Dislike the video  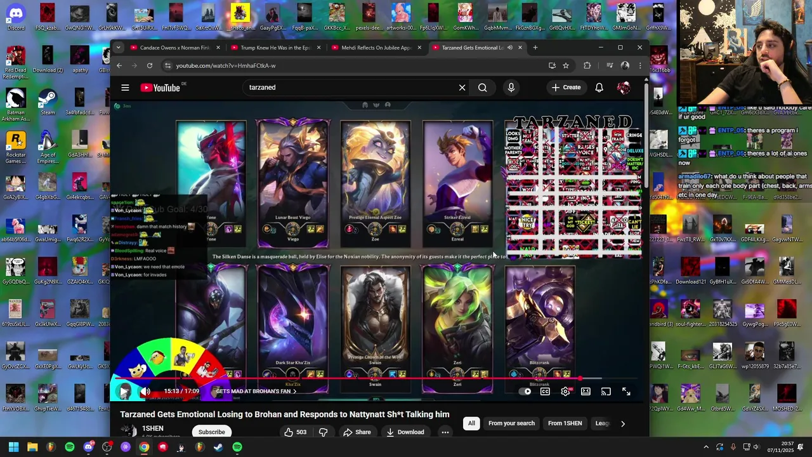point(323,432)
